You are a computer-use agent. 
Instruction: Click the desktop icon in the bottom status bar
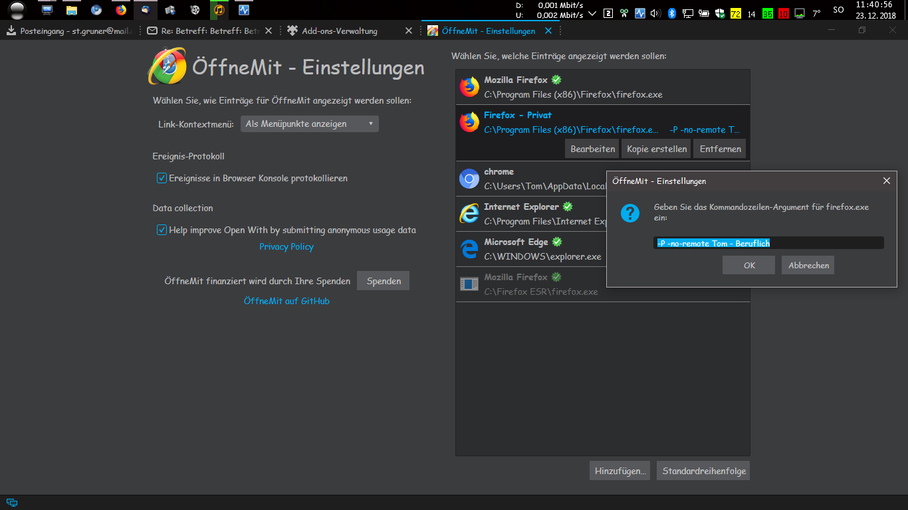[x=12, y=503]
